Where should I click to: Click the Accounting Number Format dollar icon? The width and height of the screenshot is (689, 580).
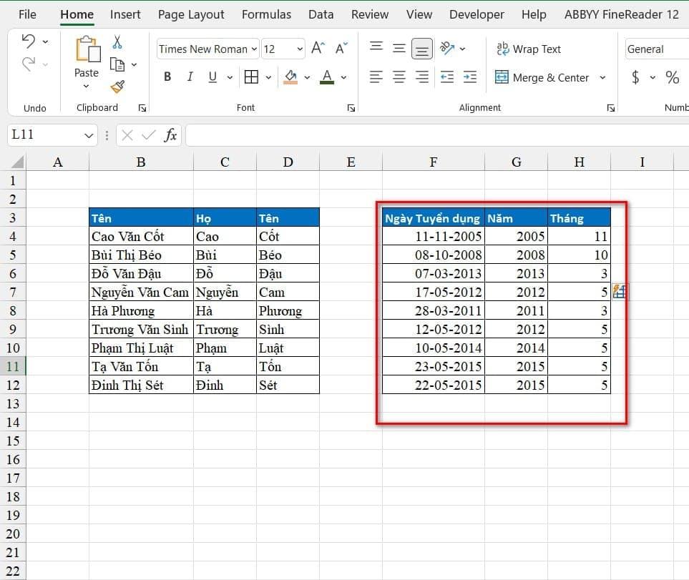coord(635,77)
